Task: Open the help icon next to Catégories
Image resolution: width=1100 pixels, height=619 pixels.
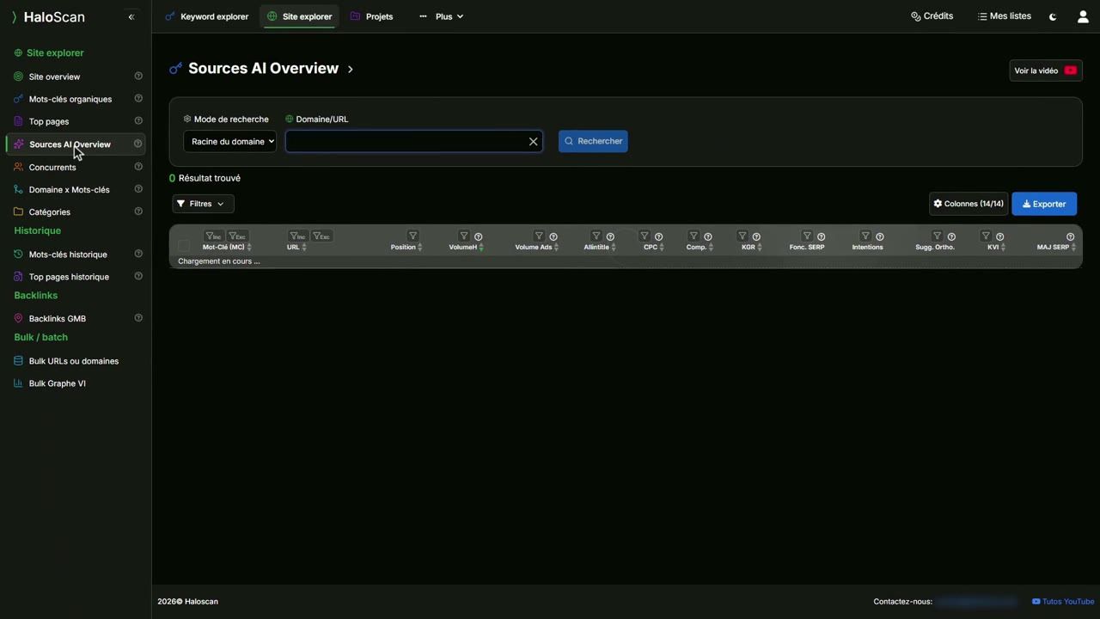Action: tap(138, 211)
